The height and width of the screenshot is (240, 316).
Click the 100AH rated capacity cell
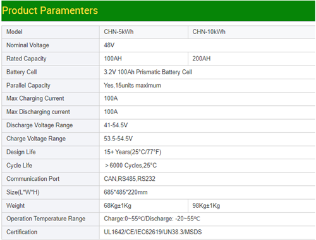click(x=143, y=59)
